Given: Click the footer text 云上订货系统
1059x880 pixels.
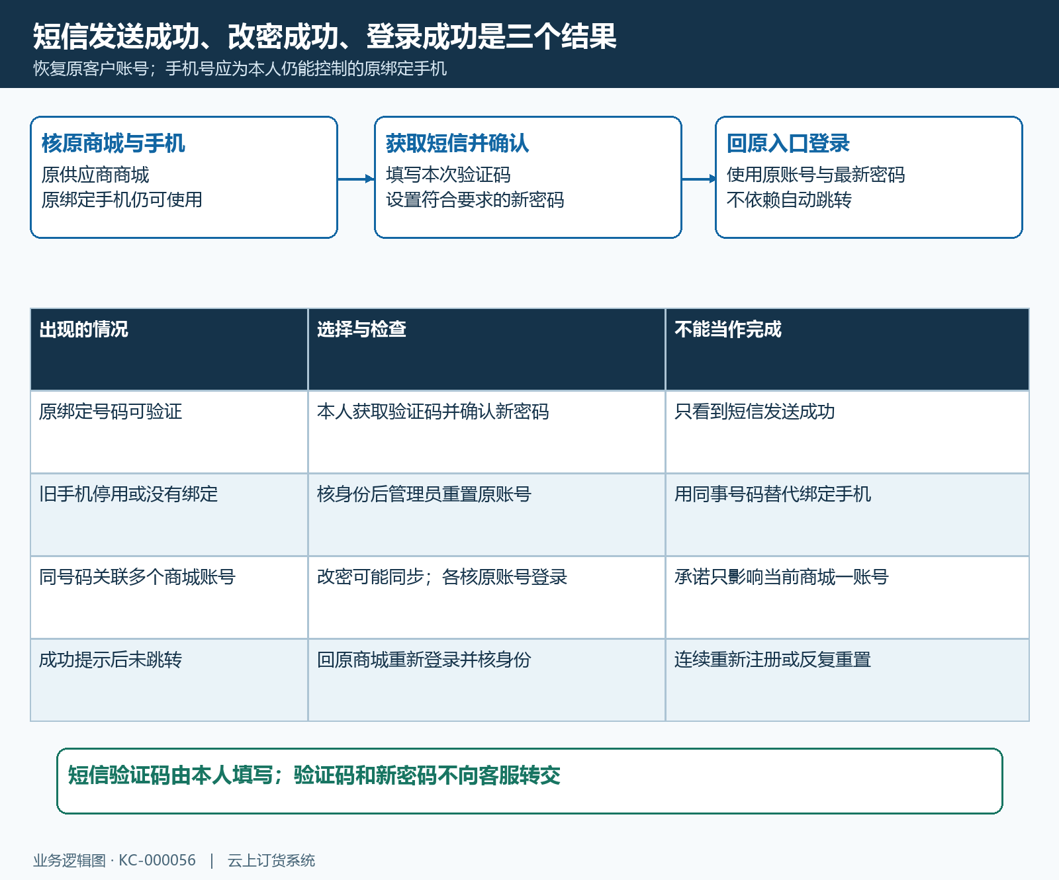Looking at the screenshot, I should [271, 860].
